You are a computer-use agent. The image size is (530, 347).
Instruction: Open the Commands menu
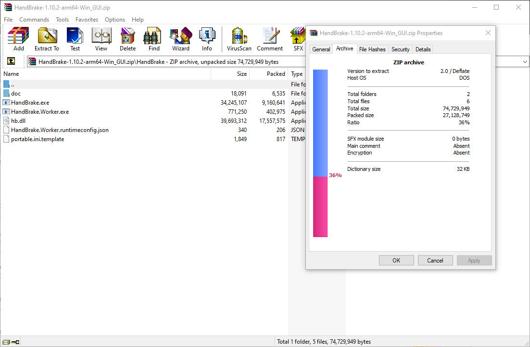pos(34,20)
